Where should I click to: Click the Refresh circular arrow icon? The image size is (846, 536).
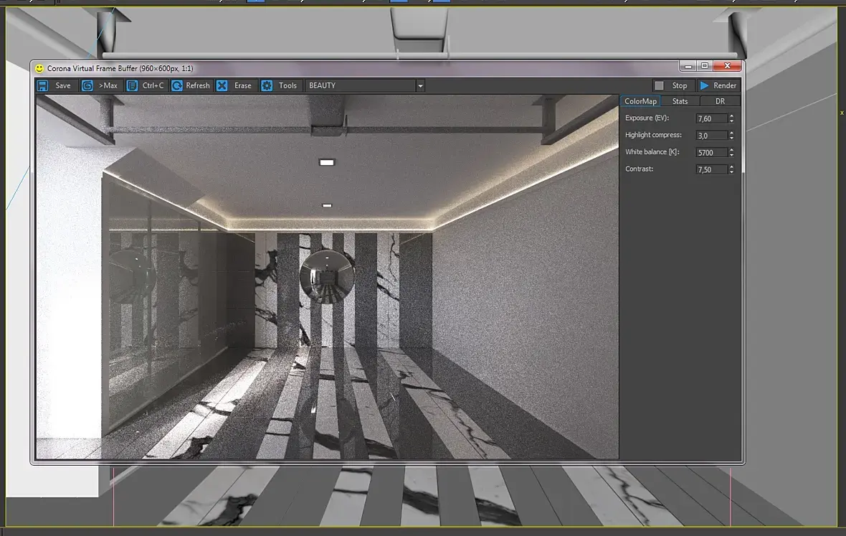point(176,85)
